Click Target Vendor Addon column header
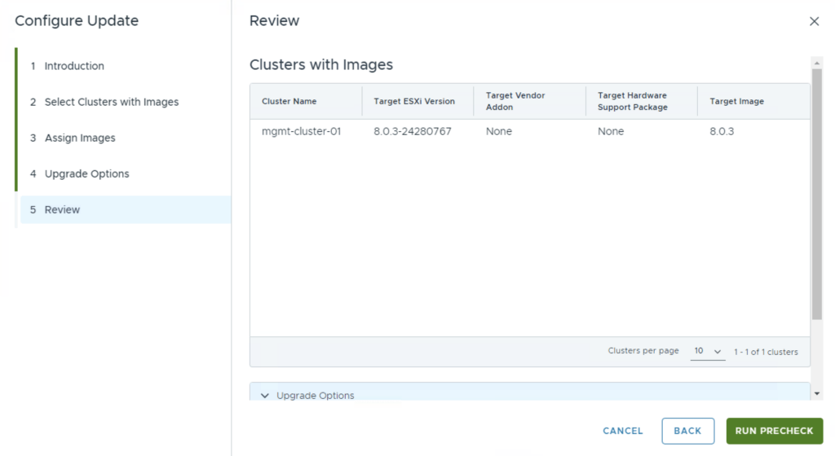 (x=515, y=101)
